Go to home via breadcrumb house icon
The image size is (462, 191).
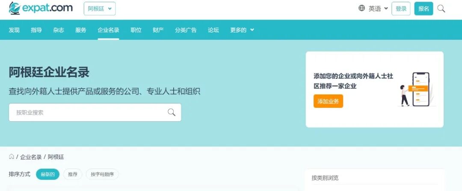click(x=12, y=156)
